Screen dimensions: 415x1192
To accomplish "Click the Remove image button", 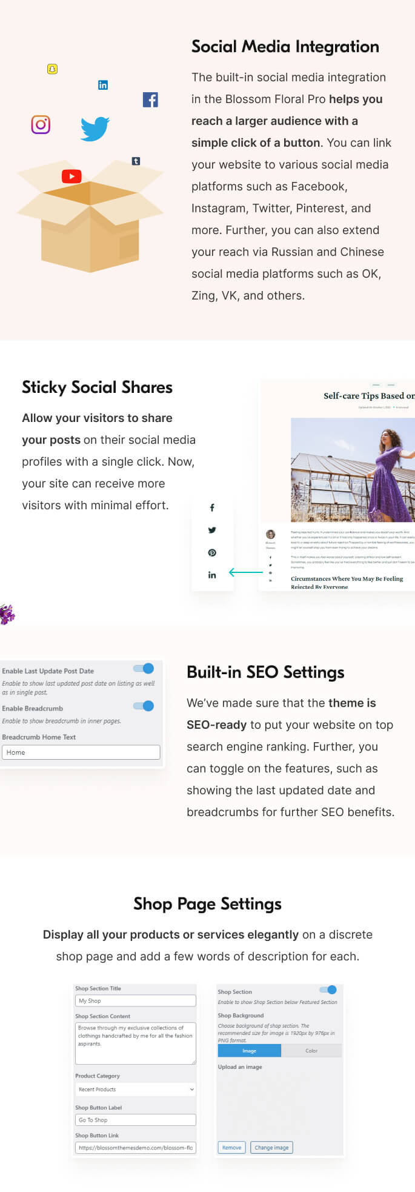I will [231, 1147].
